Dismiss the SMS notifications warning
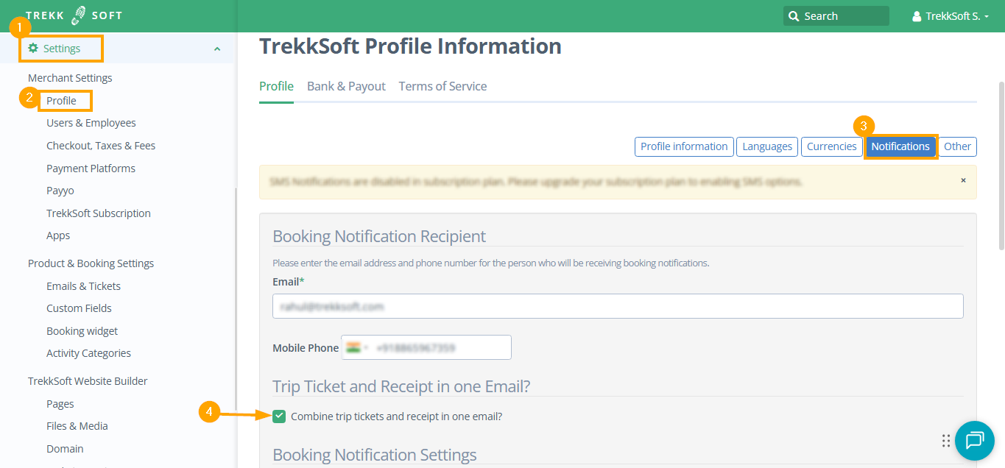The image size is (1005, 468). [963, 180]
